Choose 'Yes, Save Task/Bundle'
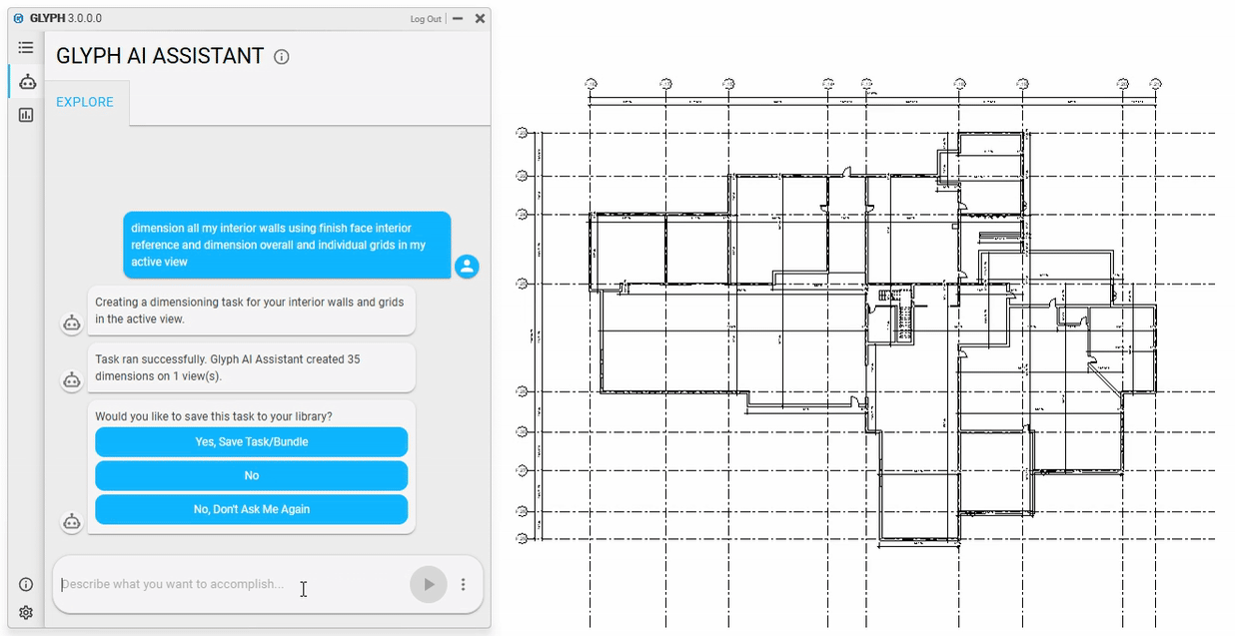1235x636 pixels. [251, 441]
